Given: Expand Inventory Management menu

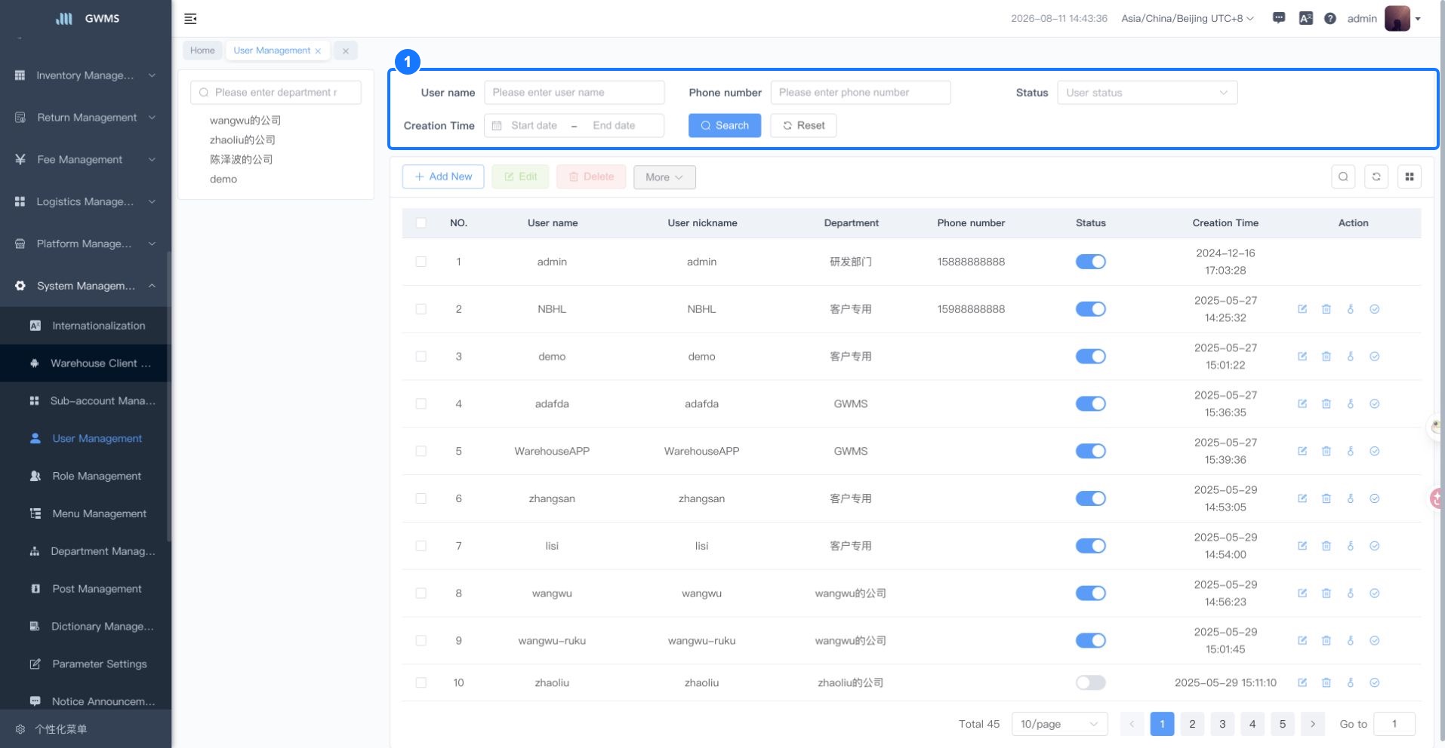Looking at the screenshot, I should (85, 75).
